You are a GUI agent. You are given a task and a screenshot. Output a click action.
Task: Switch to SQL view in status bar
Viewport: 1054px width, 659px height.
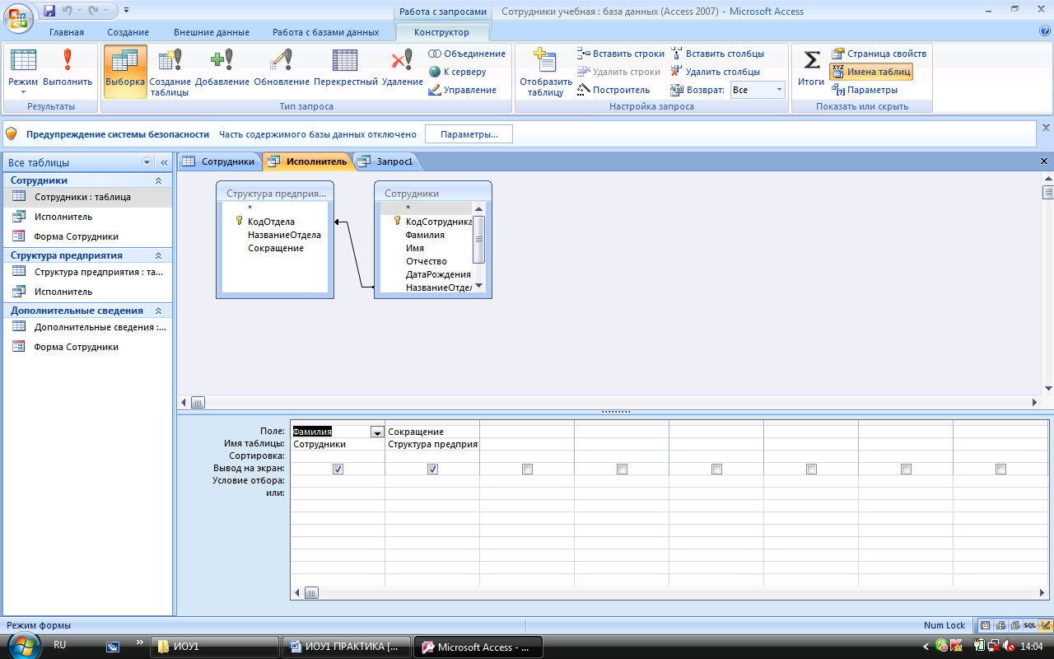(x=1029, y=625)
